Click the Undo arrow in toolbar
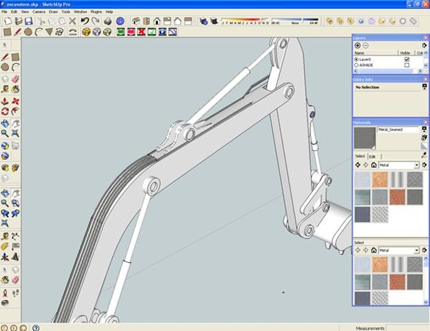The height and width of the screenshot is (331, 430). pyautogui.click(x=85, y=21)
